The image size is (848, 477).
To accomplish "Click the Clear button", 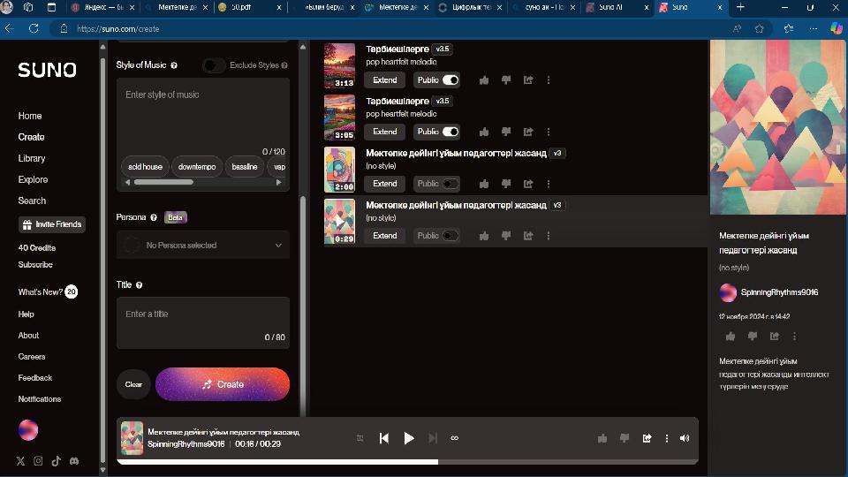I will (x=133, y=384).
